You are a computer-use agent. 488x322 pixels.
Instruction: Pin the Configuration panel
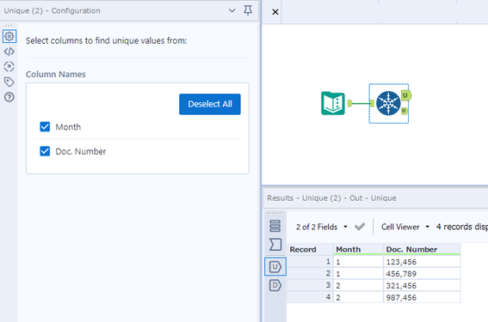tap(248, 10)
